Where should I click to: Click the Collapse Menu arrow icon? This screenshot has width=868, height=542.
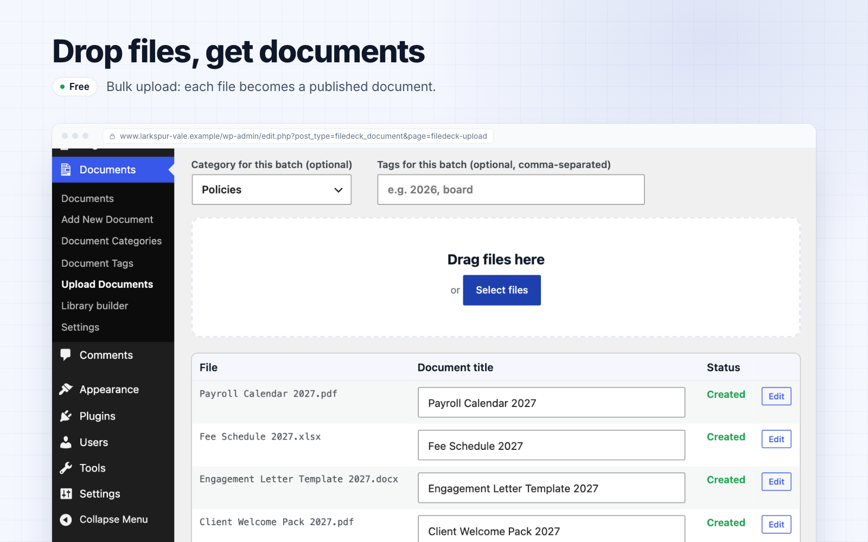pyautogui.click(x=66, y=519)
